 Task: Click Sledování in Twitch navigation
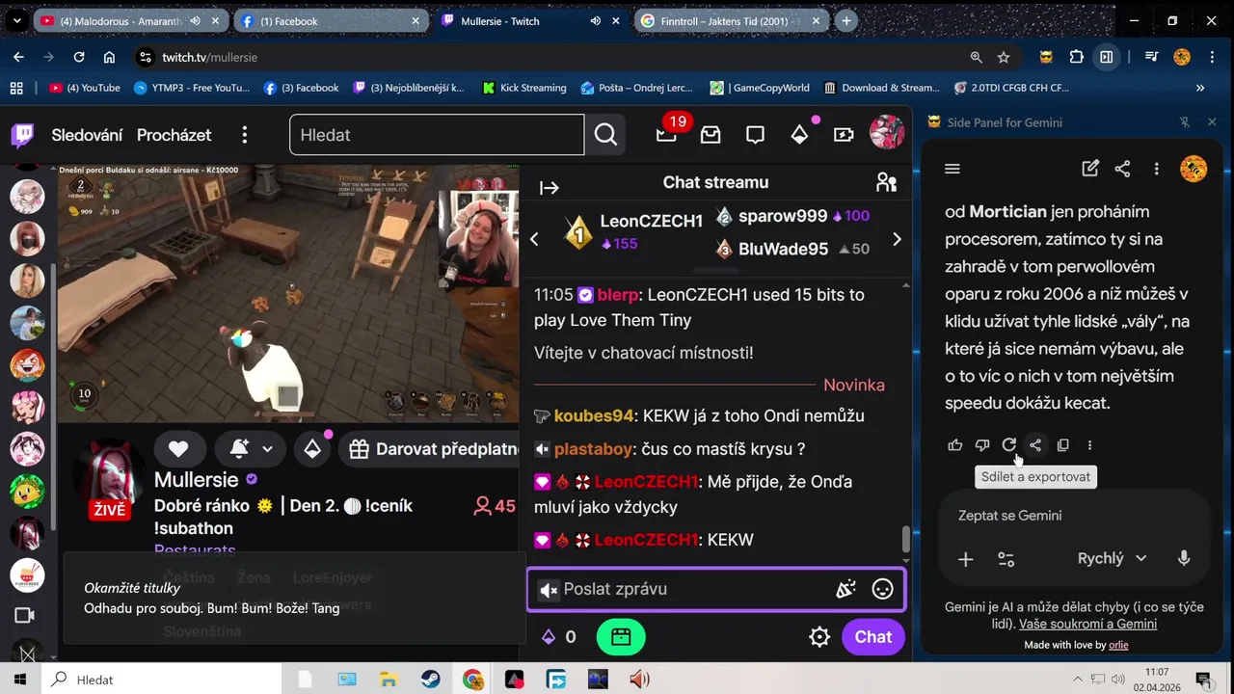(x=87, y=135)
